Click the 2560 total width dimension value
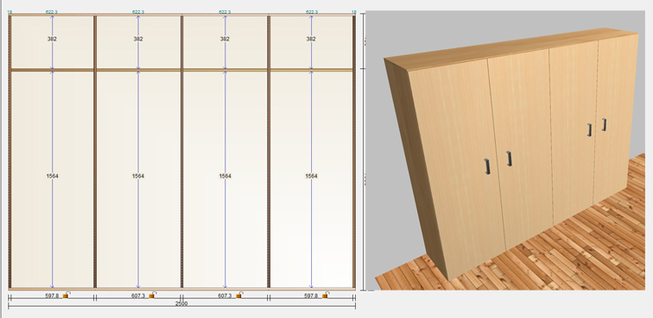Screen dimensions: 653x318 tap(181, 304)
